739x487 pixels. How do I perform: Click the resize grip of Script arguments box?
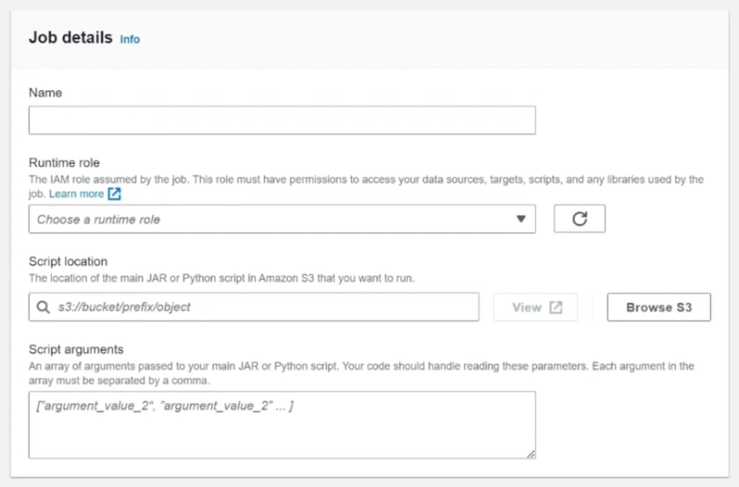click(x=531, y=454)
